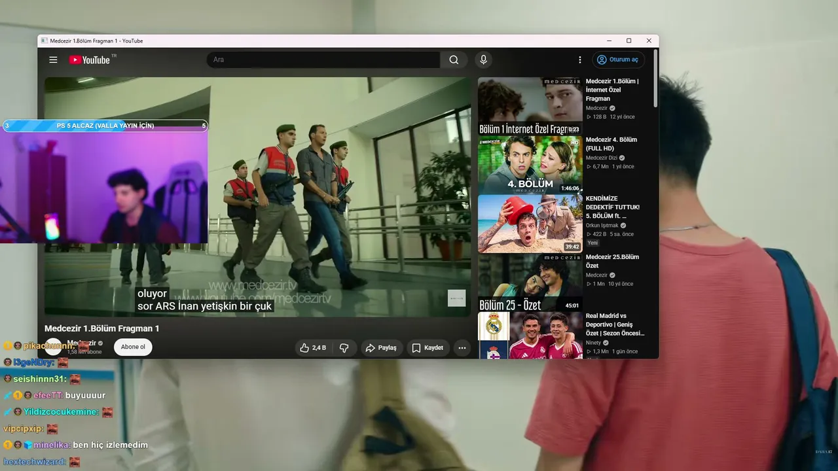Open title Medcezir 25.Bölüm Özet
The image size is (838, 471).
point(612,261)
